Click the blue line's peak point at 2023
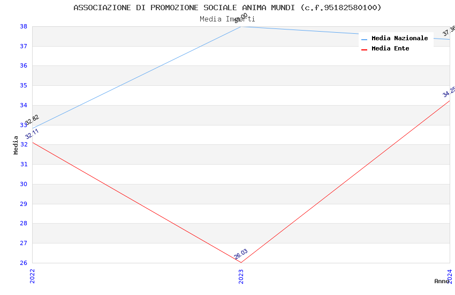 coord(241,27)
